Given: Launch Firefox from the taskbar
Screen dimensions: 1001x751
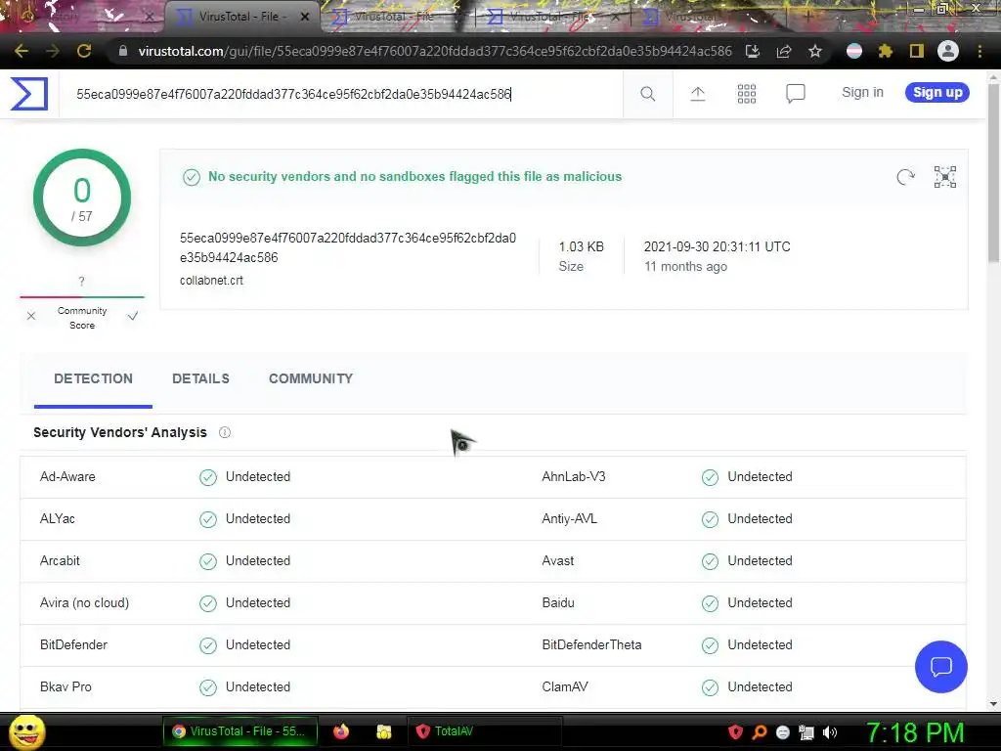Looking at the screenshot, I should (341, 731).
